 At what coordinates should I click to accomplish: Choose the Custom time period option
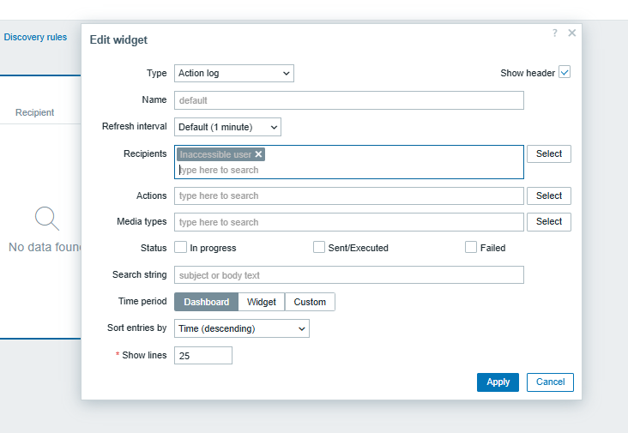pyautogui.click(x=310, y=302)
